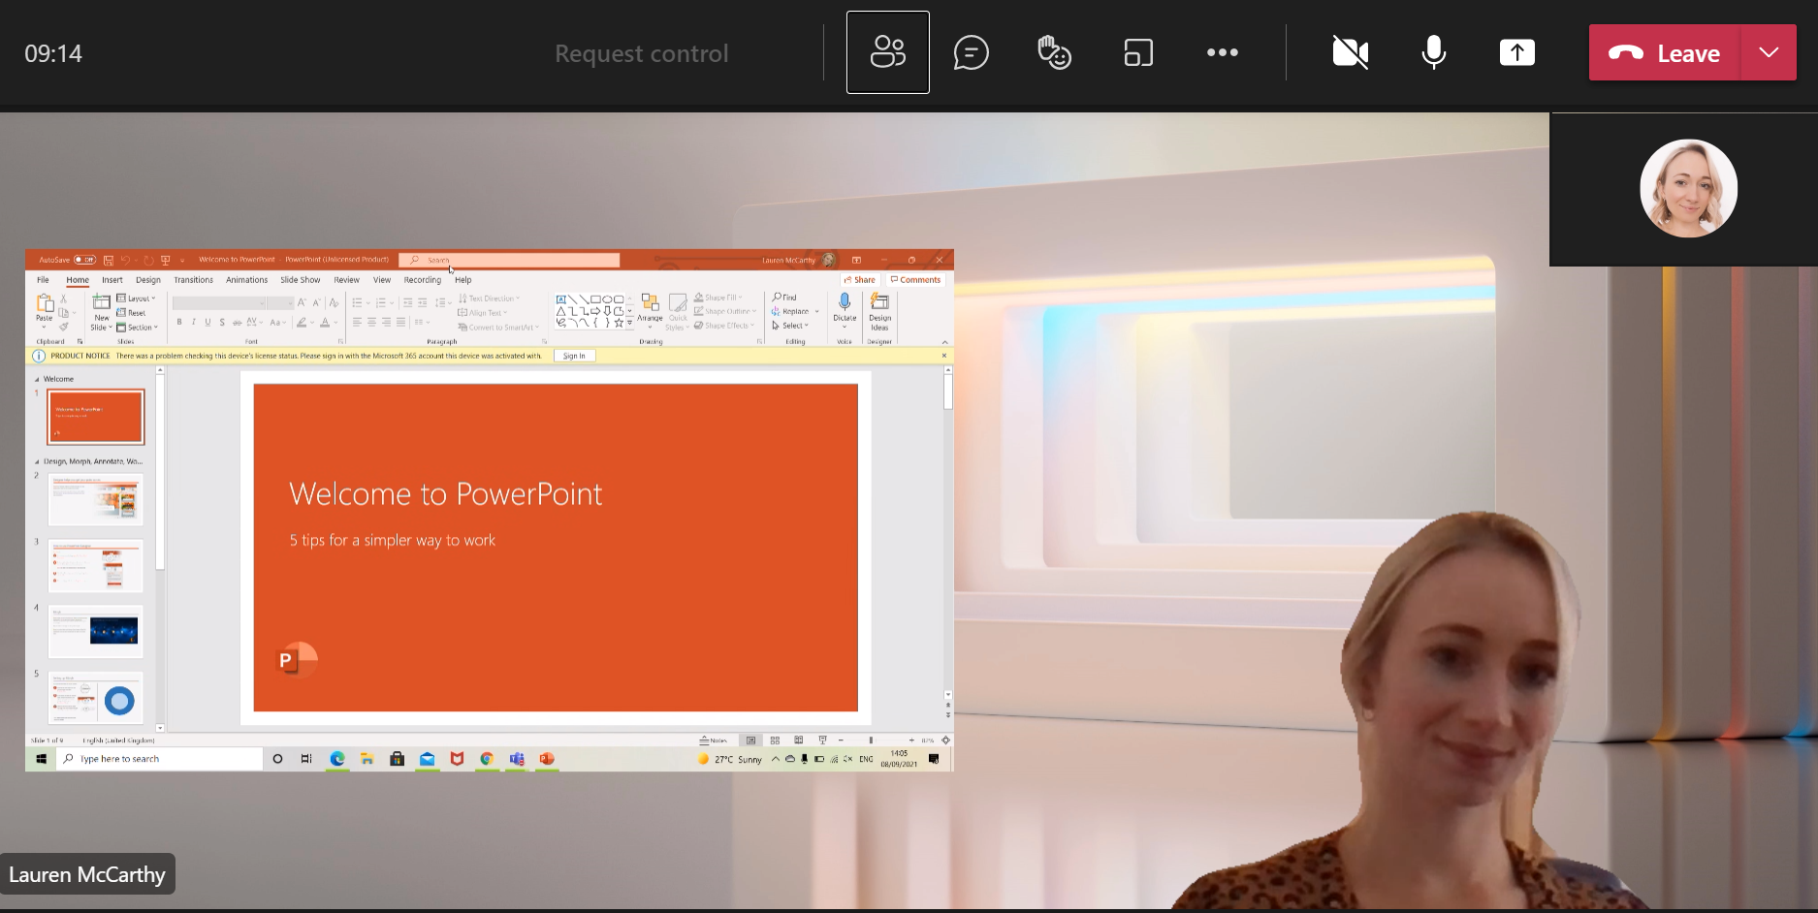
Task: Open Teams more actions ellipsis menu
Action: pos(1222,52)
